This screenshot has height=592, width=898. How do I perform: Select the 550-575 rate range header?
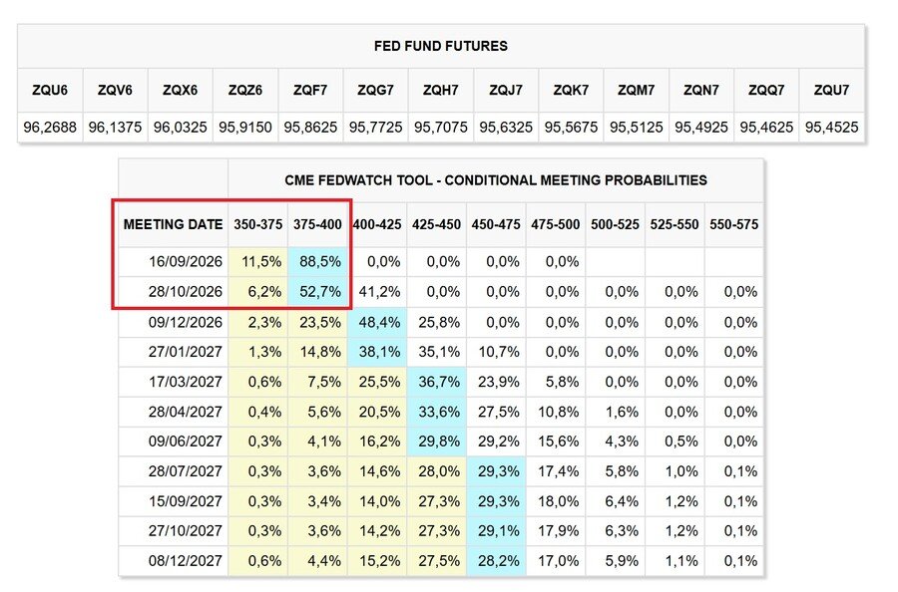point(733,224)
